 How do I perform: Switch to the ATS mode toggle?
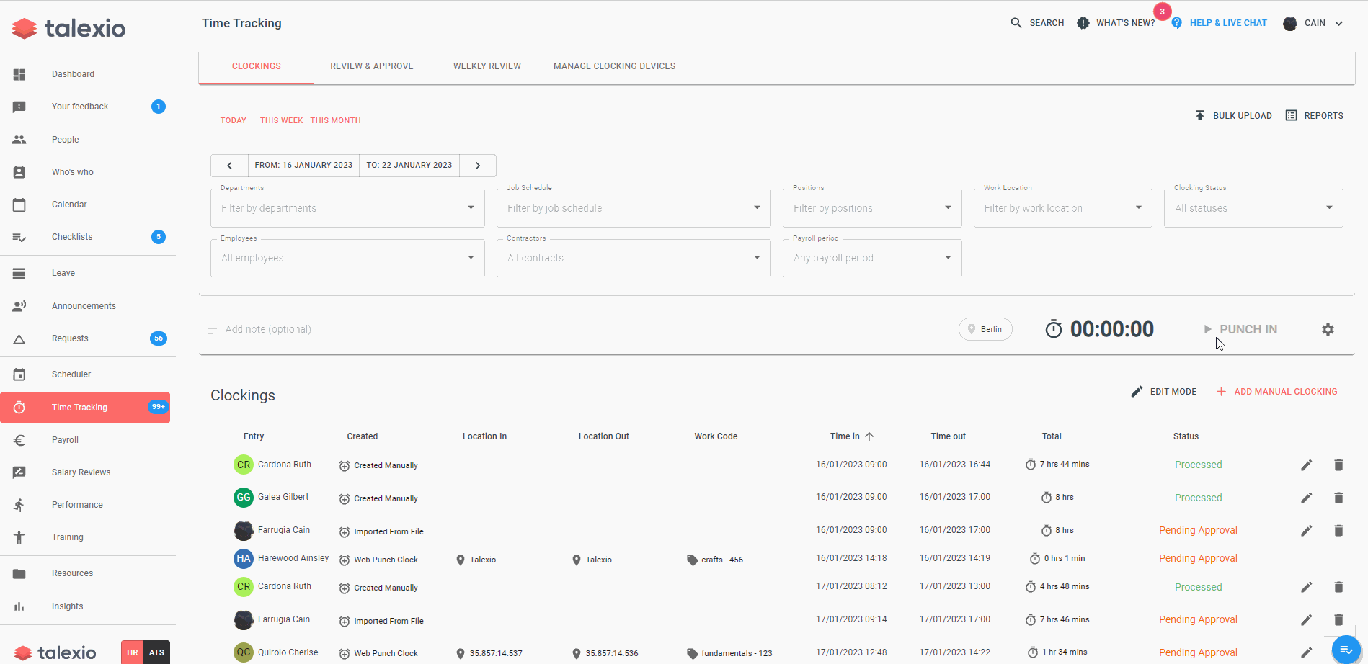pyautogui.click(x=156, y=652)
